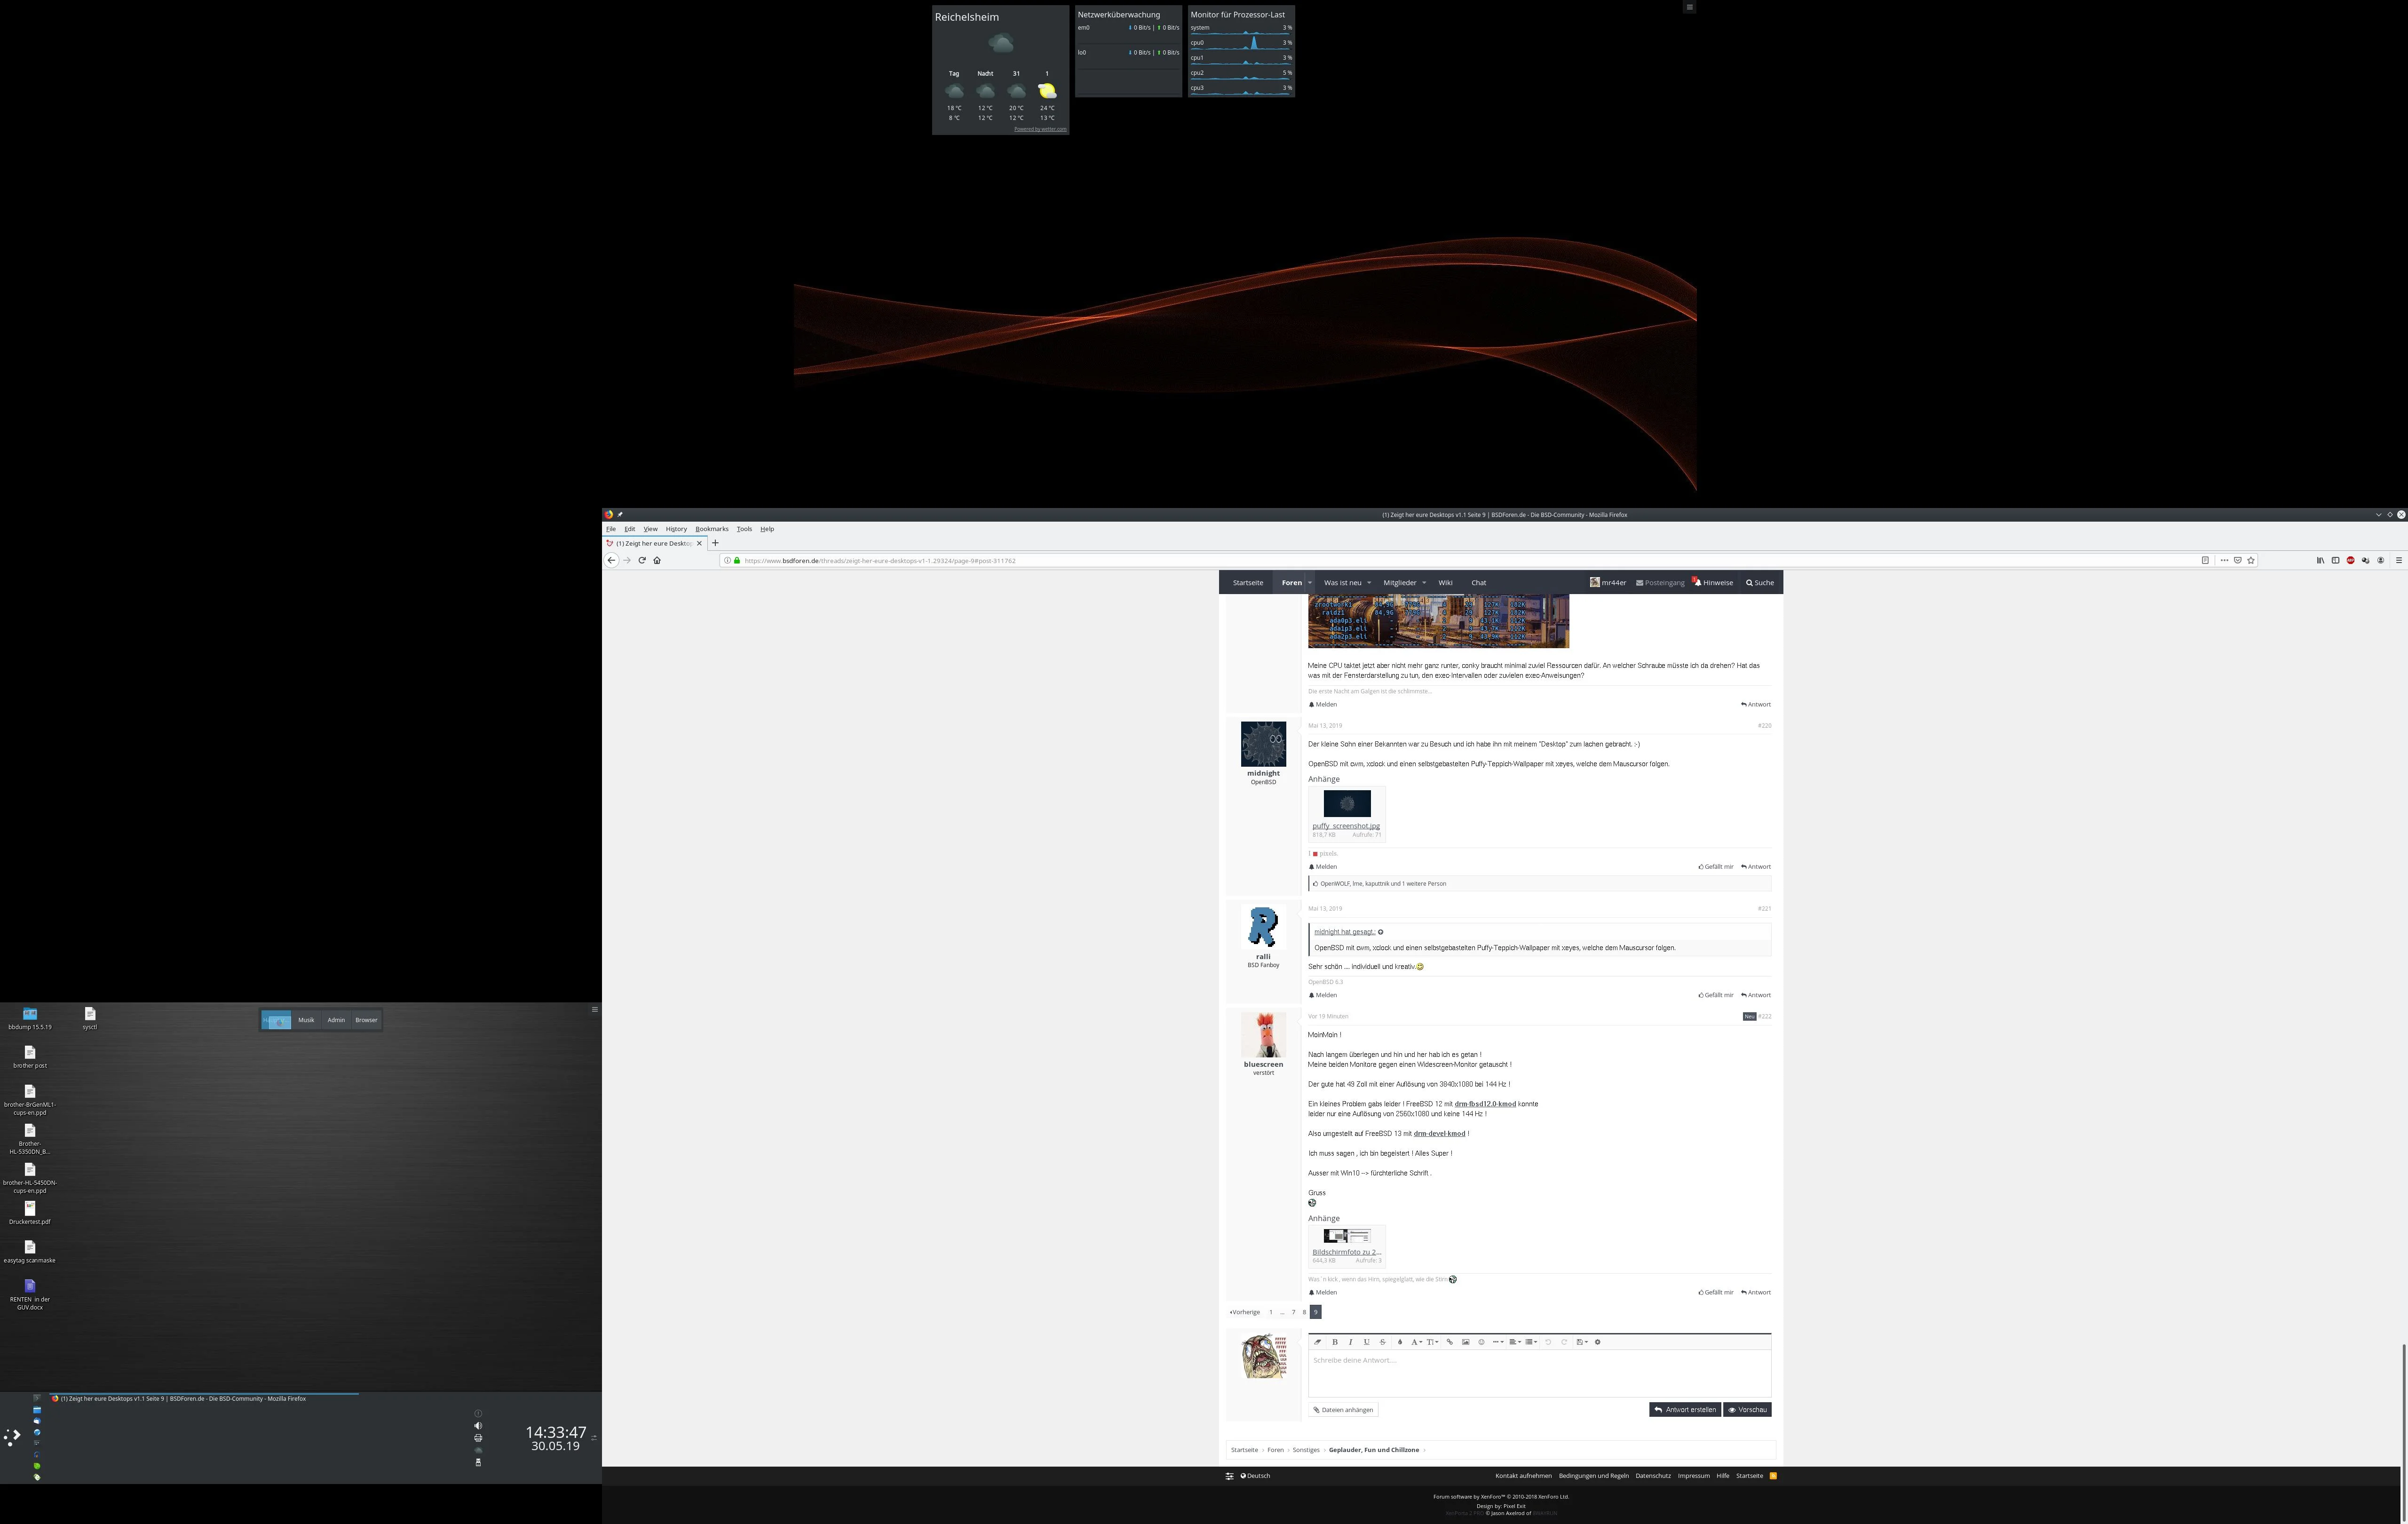Click the Musik activity button on the desktop
Screen dimensions: 2408x1524
pyautogui.click(x=306, y=1020)
